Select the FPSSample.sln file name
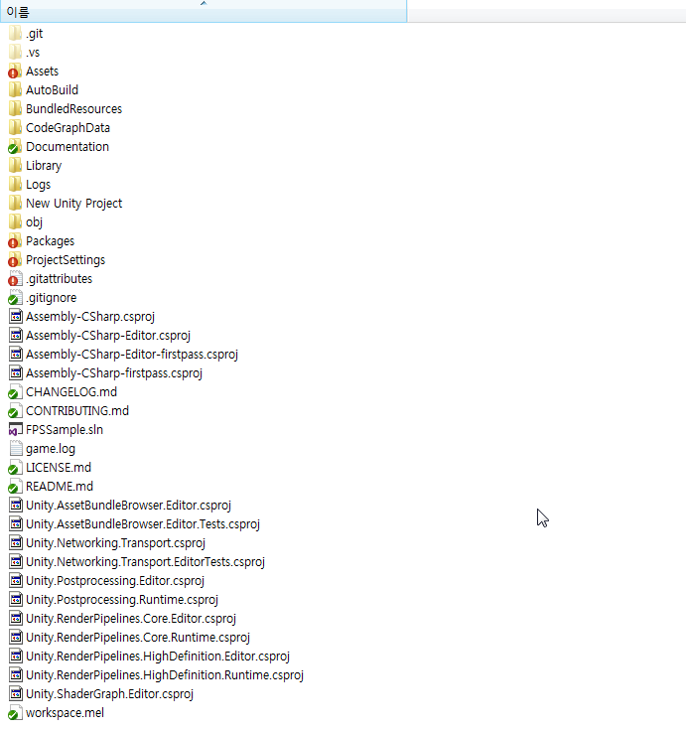The width and height of the screenshot is (686, 731). (x=65, y=430)
